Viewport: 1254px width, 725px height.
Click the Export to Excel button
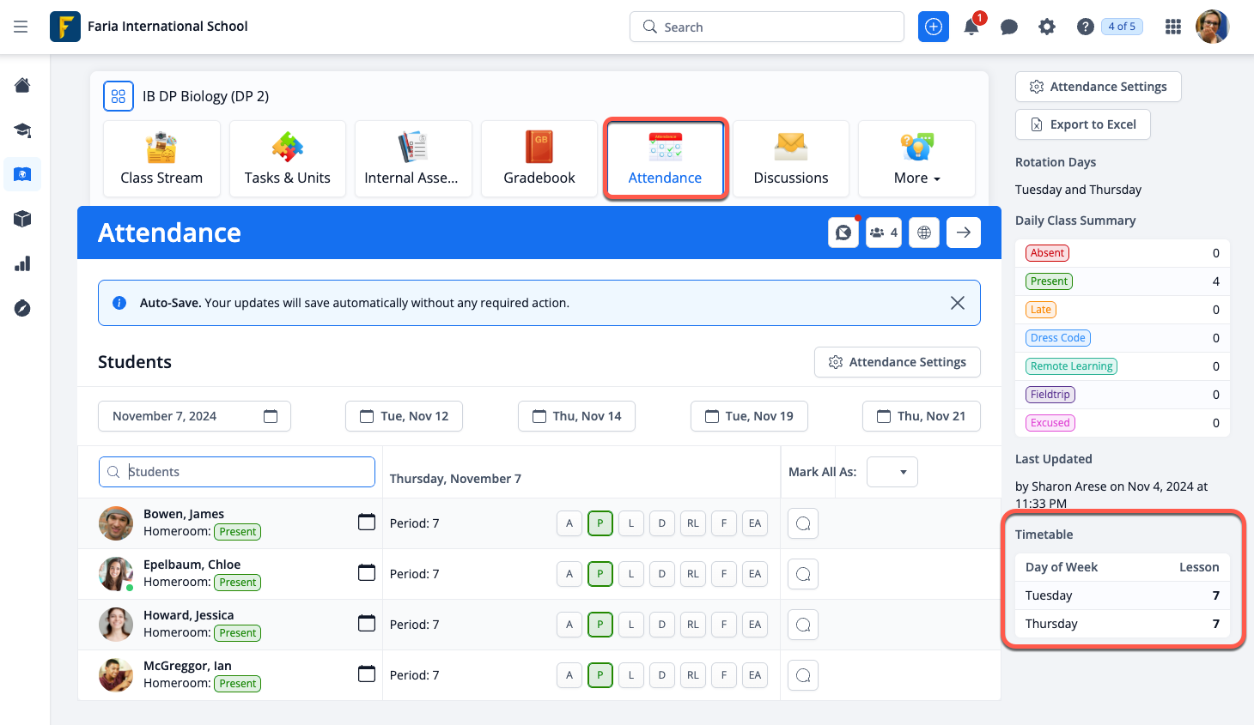tap(1083, 124)
